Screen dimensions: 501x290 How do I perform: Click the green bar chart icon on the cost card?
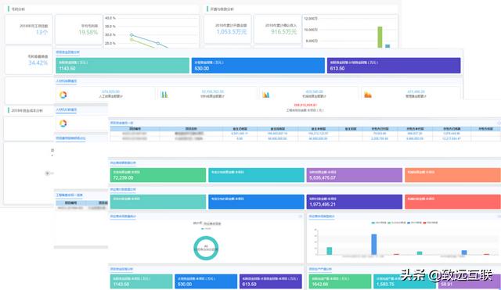(164, 95)
